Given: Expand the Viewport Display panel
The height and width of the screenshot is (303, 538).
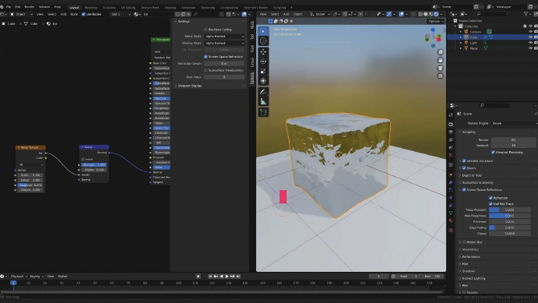Looking at the screenshot, I should coord(189,86).
